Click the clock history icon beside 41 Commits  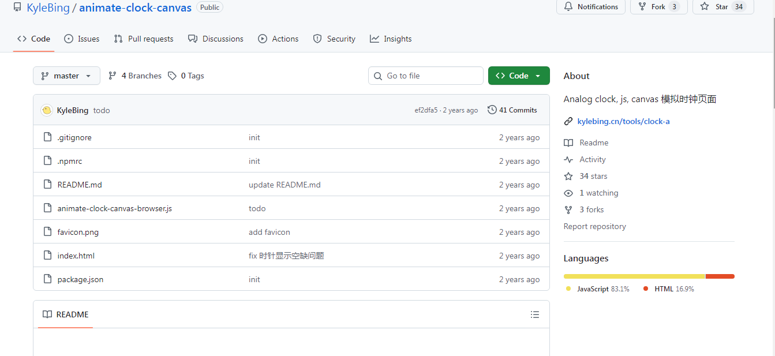tap(492, 110)
